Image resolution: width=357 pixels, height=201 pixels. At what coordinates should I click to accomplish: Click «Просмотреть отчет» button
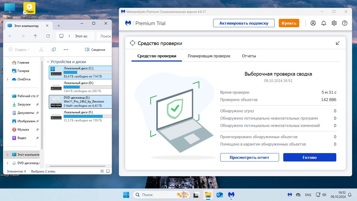coord(249,157)
